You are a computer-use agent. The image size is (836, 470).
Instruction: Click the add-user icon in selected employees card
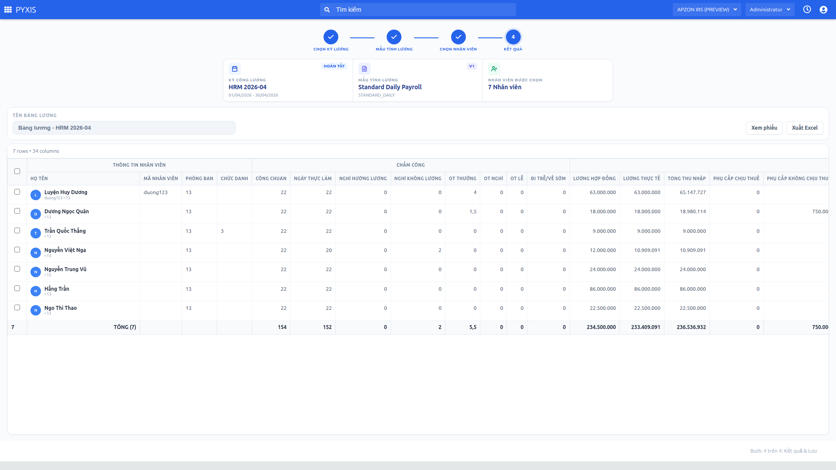[494, 69]
